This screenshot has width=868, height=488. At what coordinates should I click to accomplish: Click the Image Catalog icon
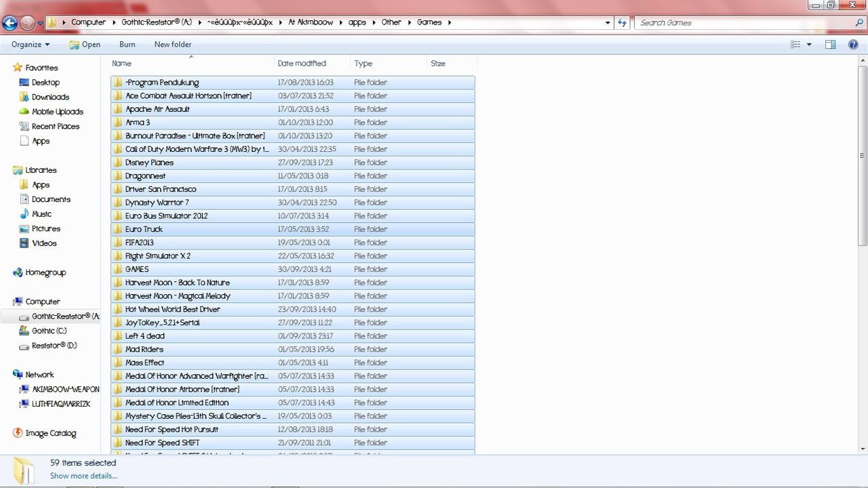point(18,433)
